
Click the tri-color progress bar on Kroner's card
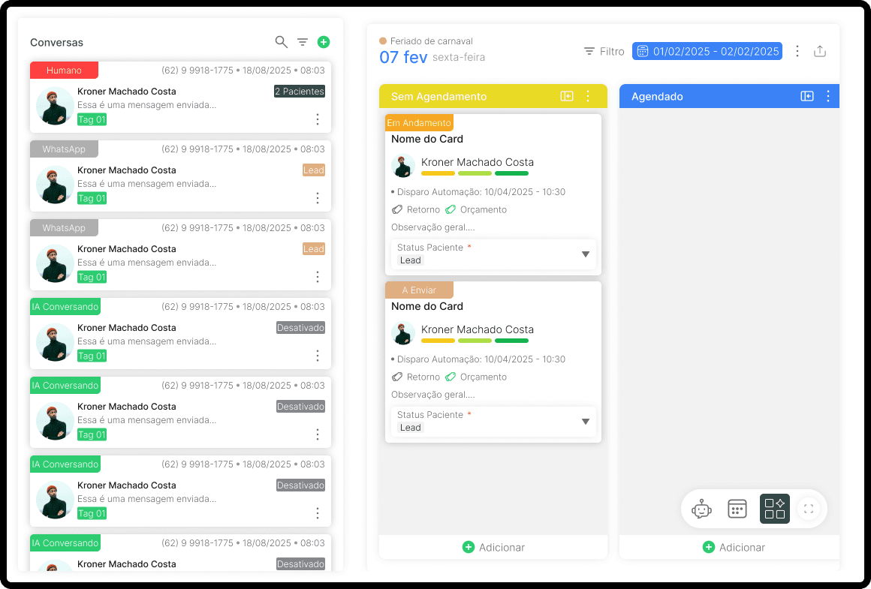point(475,173)
